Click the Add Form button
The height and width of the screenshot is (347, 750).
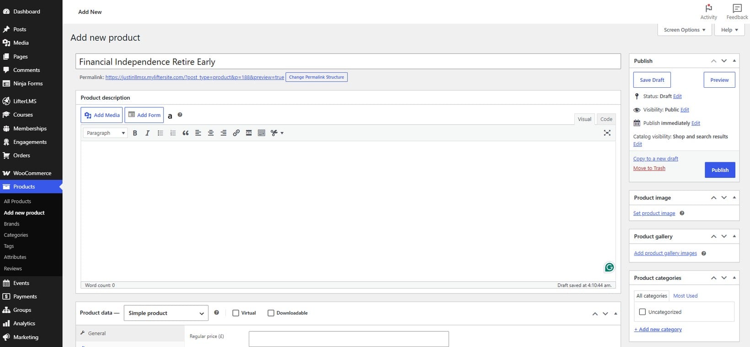point(144,115)
